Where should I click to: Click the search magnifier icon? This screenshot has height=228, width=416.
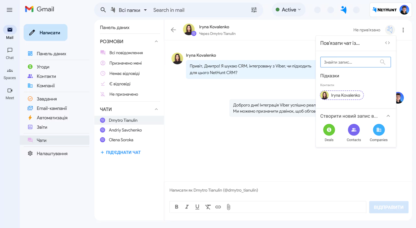coord(103,10)
